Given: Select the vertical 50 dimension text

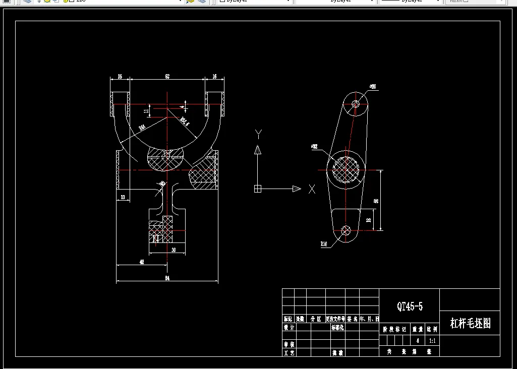Looking at the screenshot, I should click(x=376, y=201).
